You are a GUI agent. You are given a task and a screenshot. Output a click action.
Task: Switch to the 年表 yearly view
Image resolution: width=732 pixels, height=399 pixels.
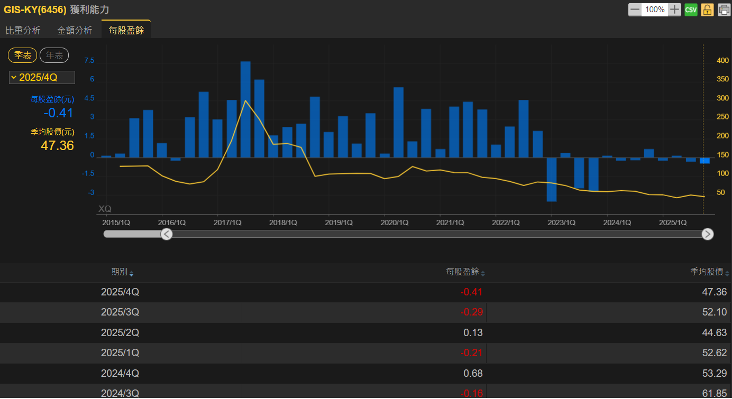click(54, 55)
